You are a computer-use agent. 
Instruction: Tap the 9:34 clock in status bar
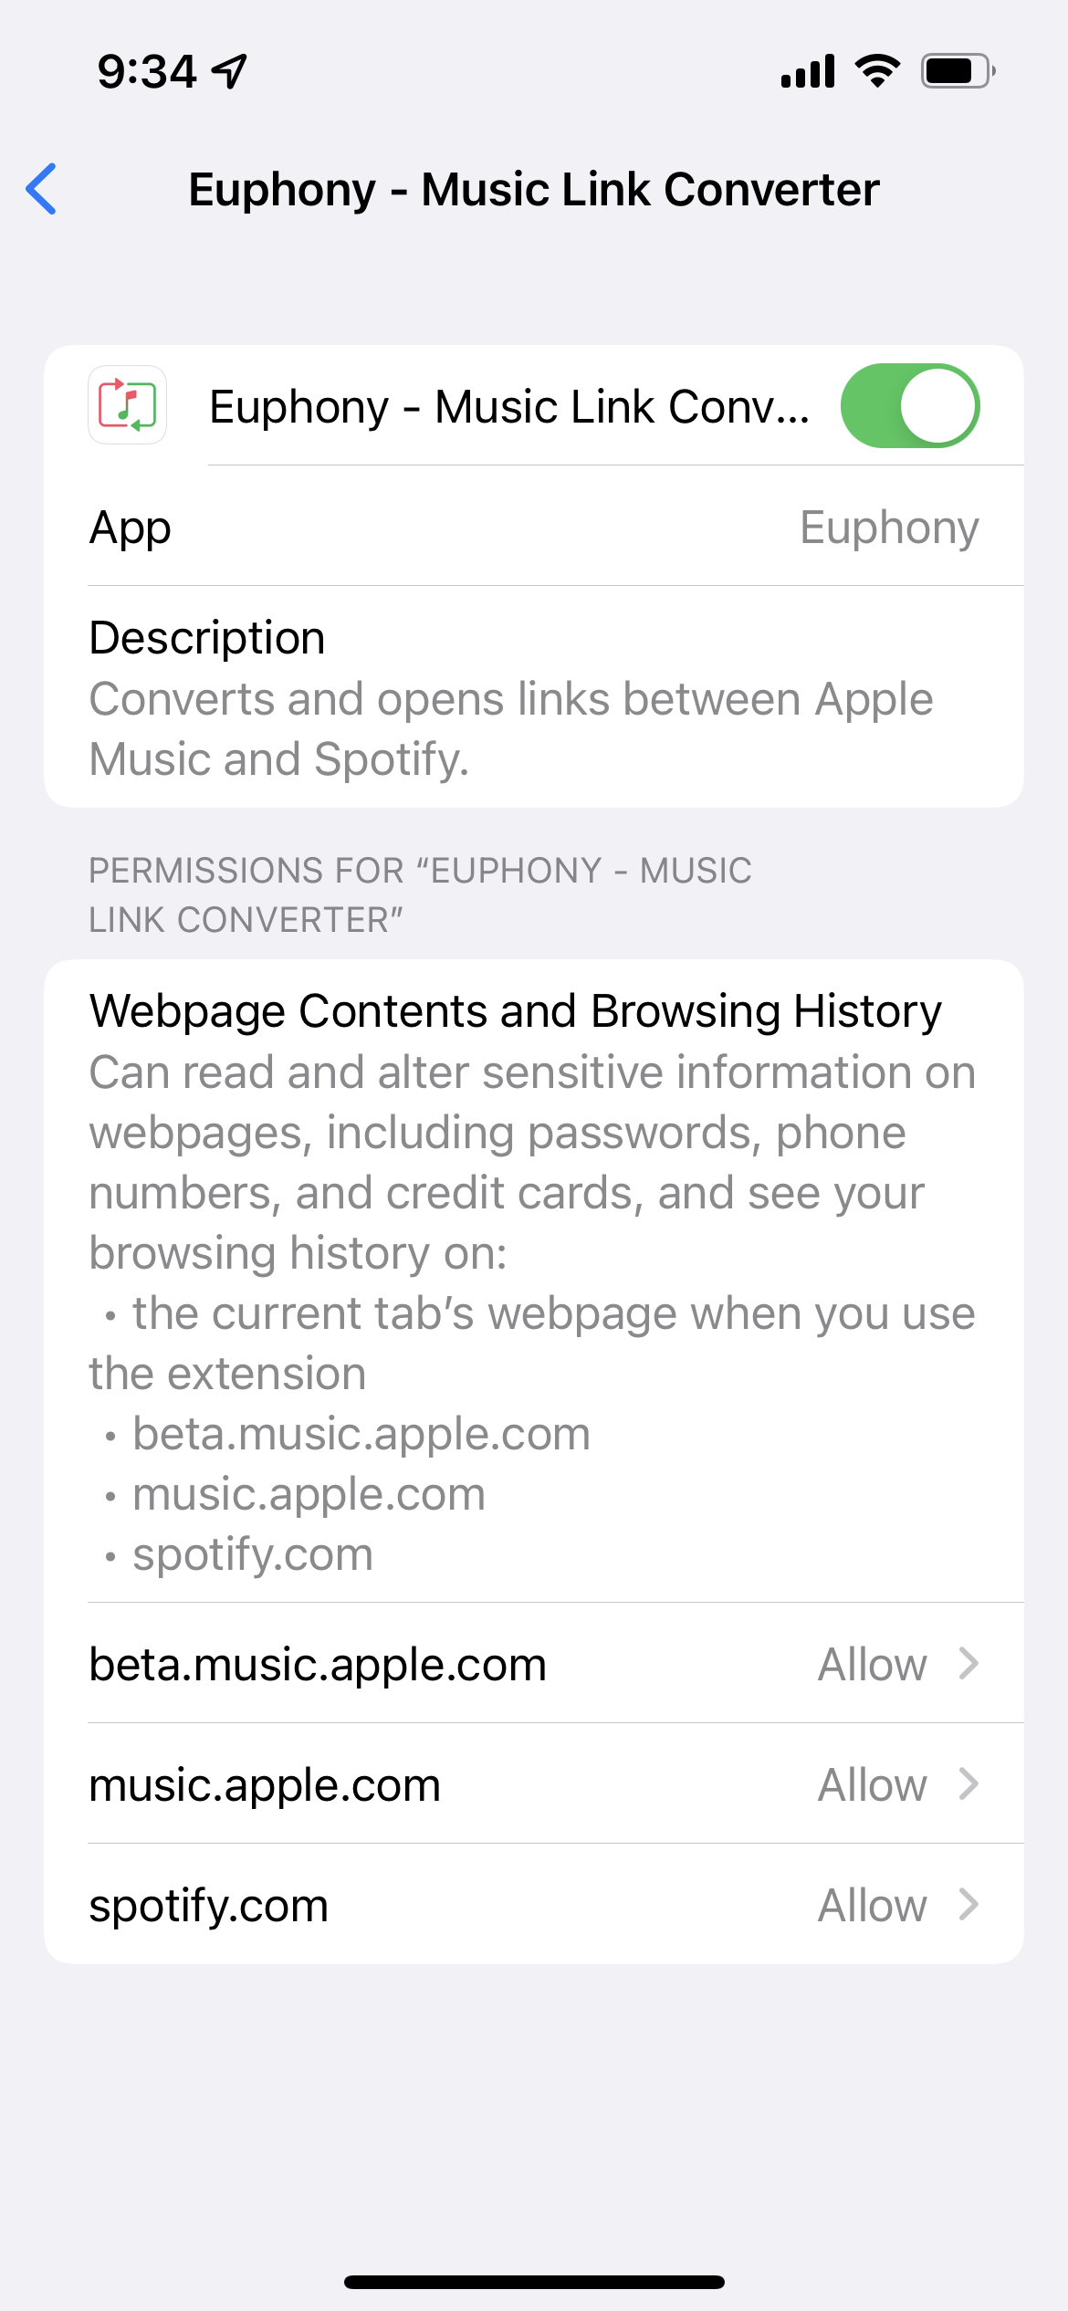point(147,71)
